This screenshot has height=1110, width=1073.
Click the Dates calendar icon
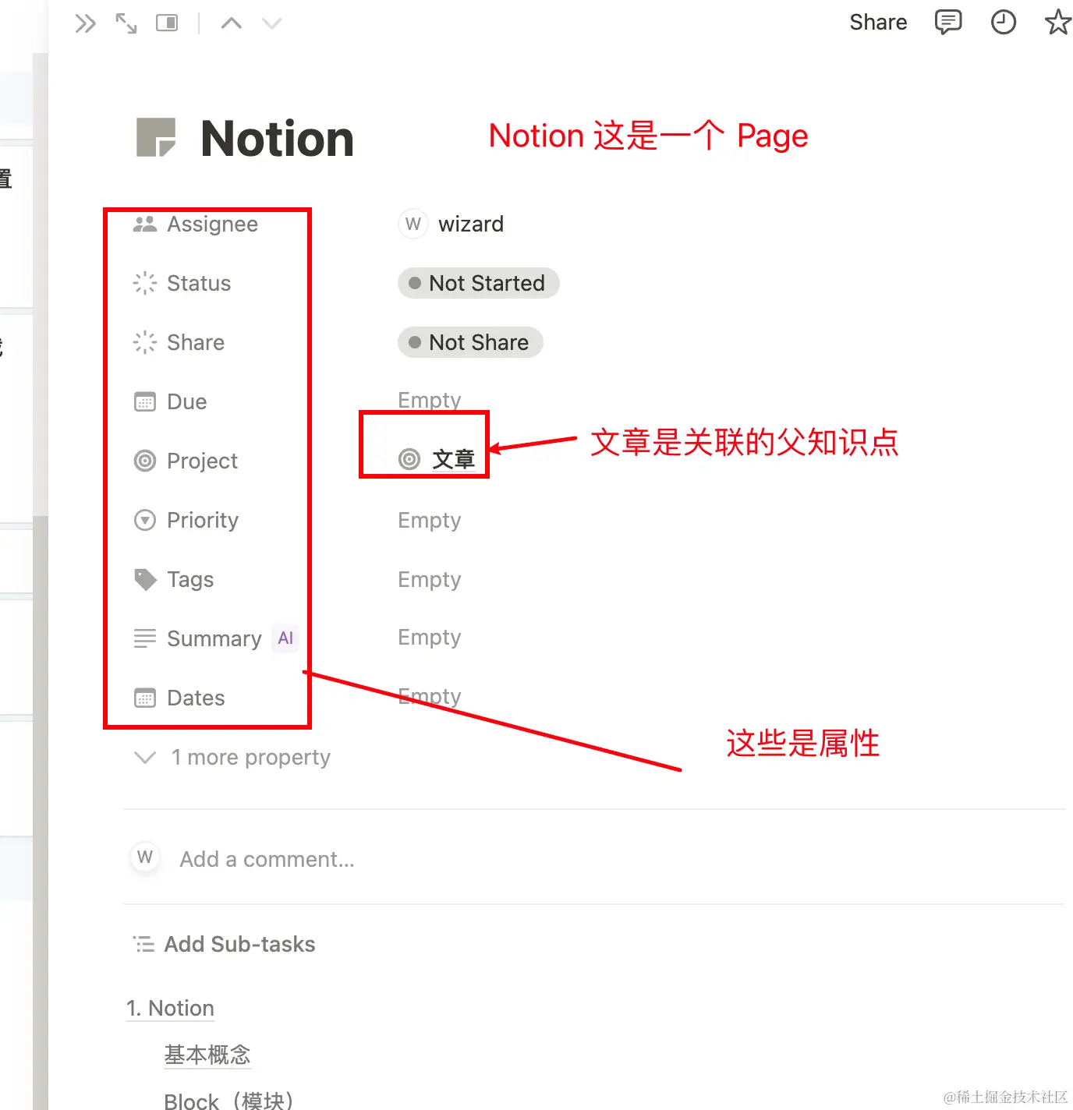145,698
